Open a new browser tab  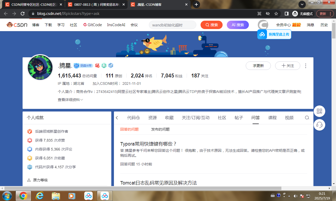[x=196, y=4]
